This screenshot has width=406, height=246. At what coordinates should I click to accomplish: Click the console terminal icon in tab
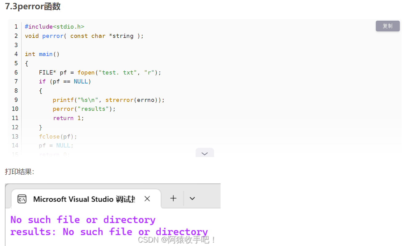22,199
